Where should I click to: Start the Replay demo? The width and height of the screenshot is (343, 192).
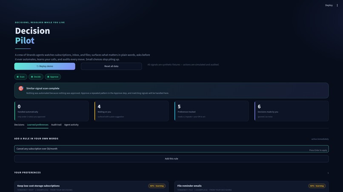pos(45,66)
